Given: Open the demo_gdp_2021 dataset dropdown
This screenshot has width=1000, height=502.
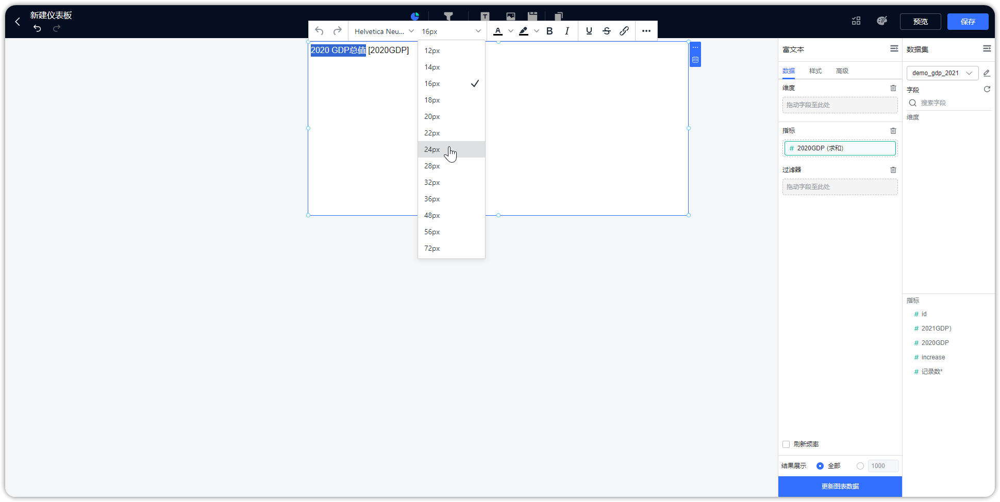Looking at the screenshot, I should point(942,73).
